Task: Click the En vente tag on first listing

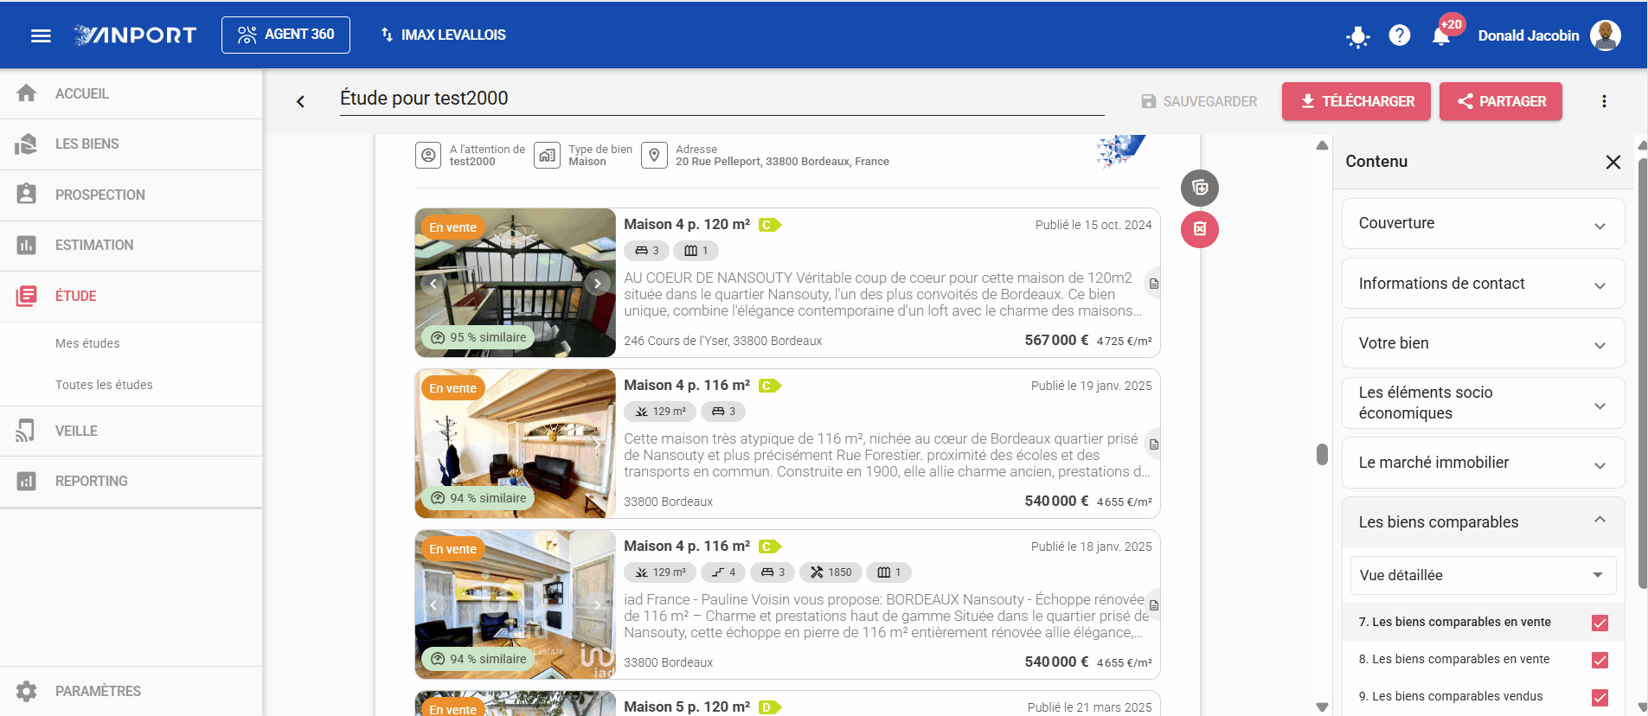Action: click(x=452, y=227)
